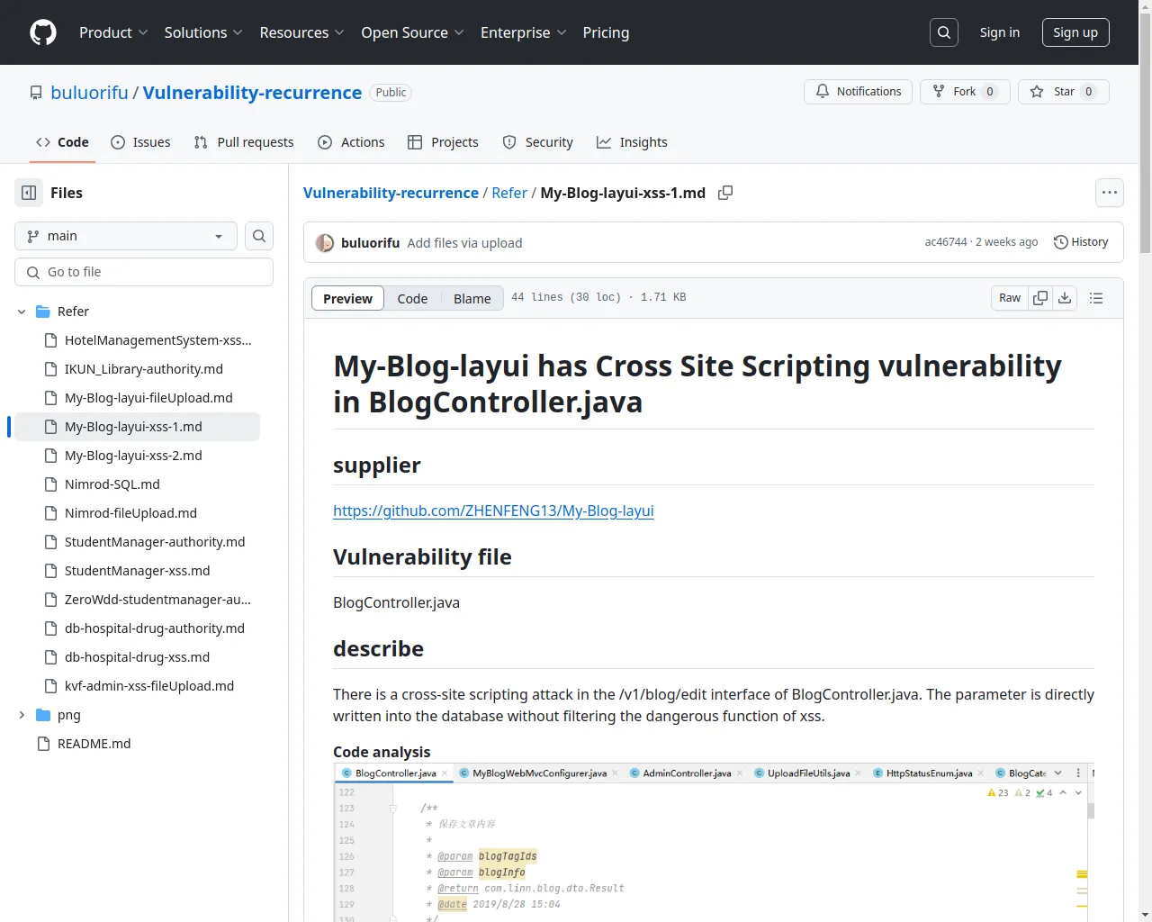Fork the repository button
Screen dimensions: 1152x922
(963, 92)
